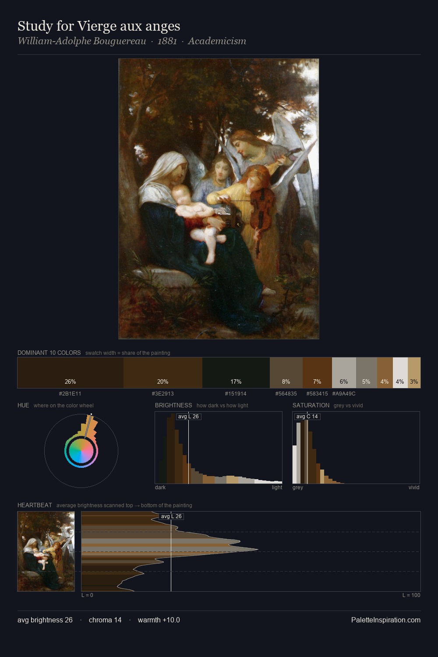Click the 8% taupe swatch
This screenshot has height=657, width=438.
point(286,373)
